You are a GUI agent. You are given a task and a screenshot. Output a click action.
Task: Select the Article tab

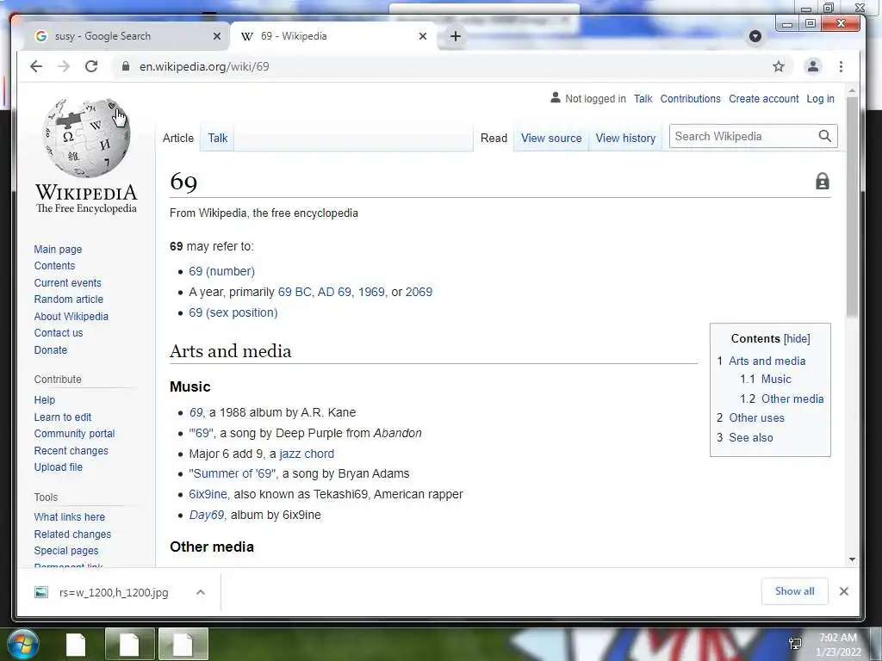(177, 138)
